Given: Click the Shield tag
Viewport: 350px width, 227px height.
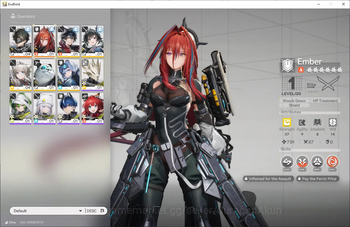Looking at the screenshot, I should pyautogui.click(x=294, y=105).
